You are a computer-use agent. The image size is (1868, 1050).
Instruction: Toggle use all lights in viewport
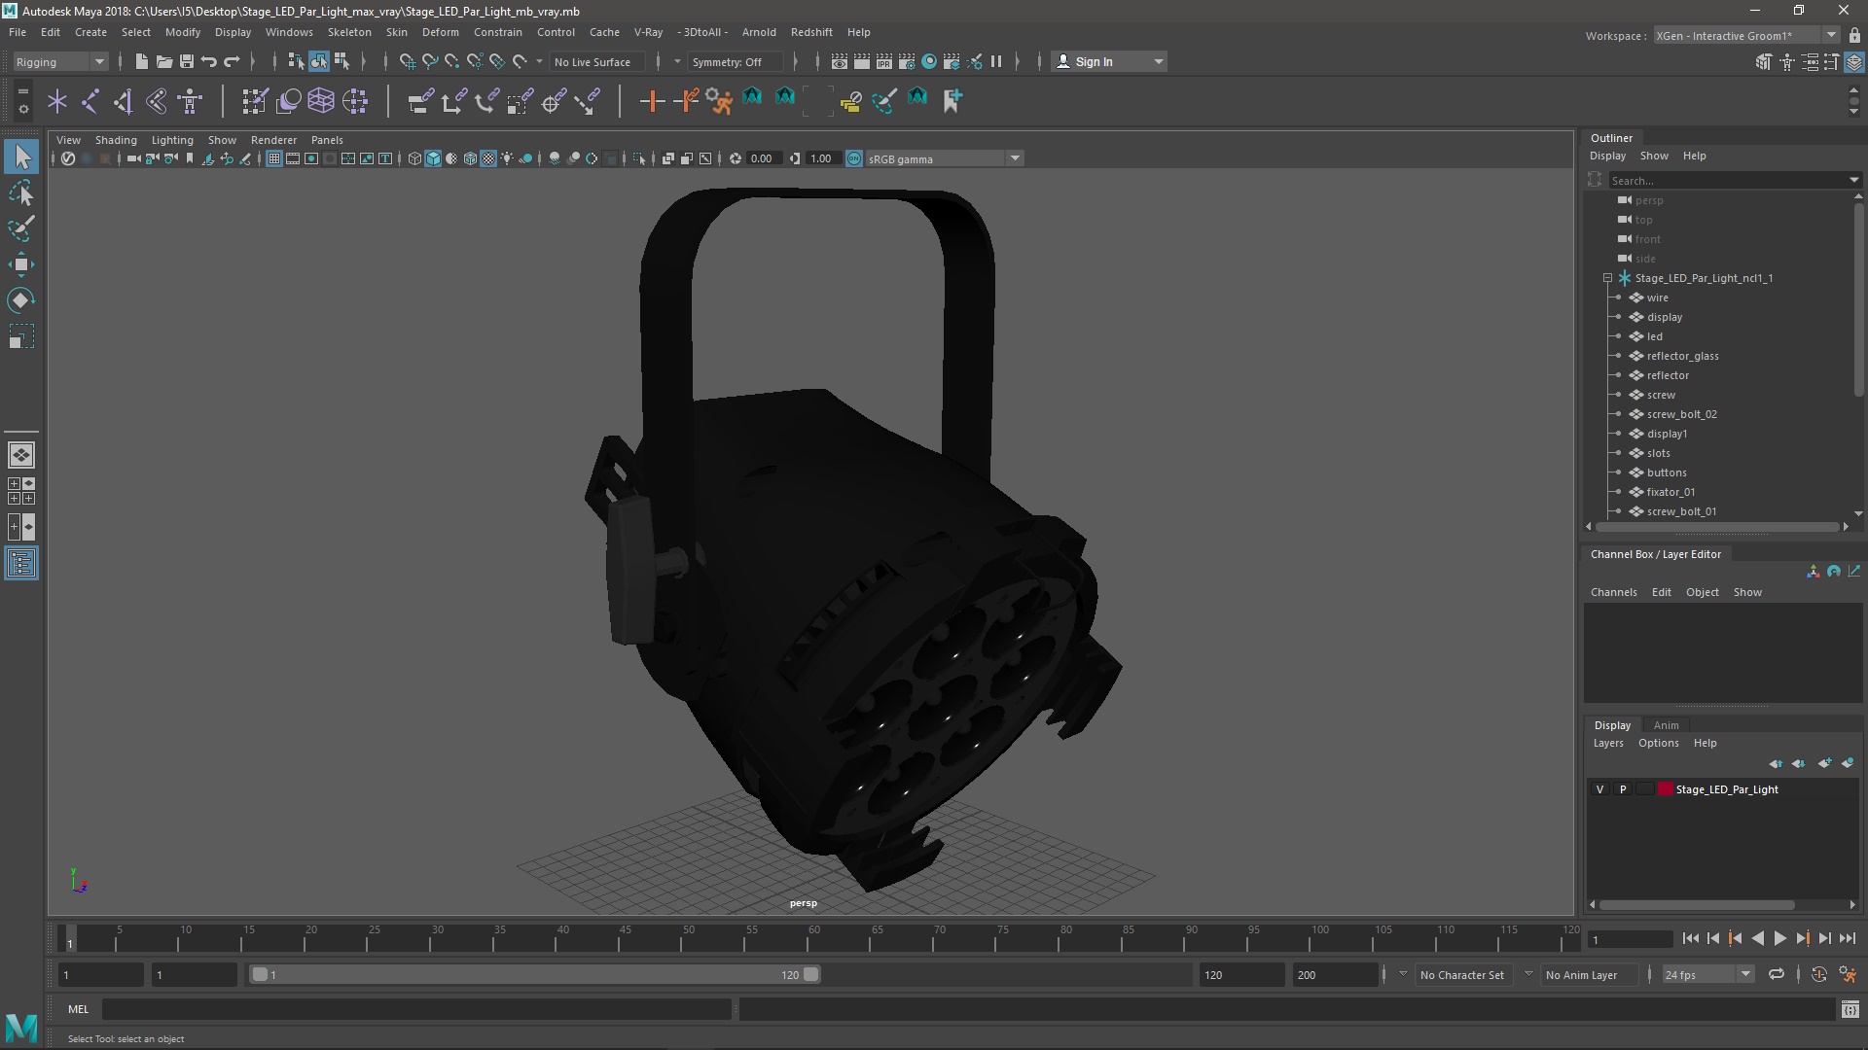[507, 158]
